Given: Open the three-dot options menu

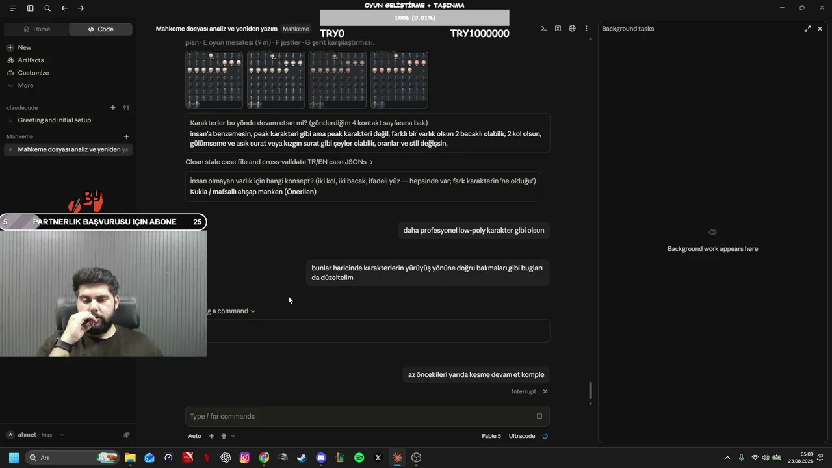Looking at the screenshot, I should (586, 29).
